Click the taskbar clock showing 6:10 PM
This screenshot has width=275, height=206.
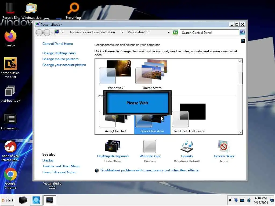point(261,200)
